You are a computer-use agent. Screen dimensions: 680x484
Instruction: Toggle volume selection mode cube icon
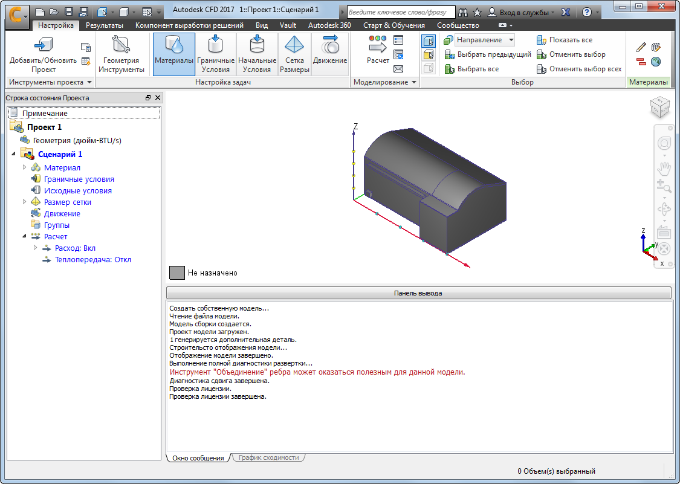click(x=428, y=41)
